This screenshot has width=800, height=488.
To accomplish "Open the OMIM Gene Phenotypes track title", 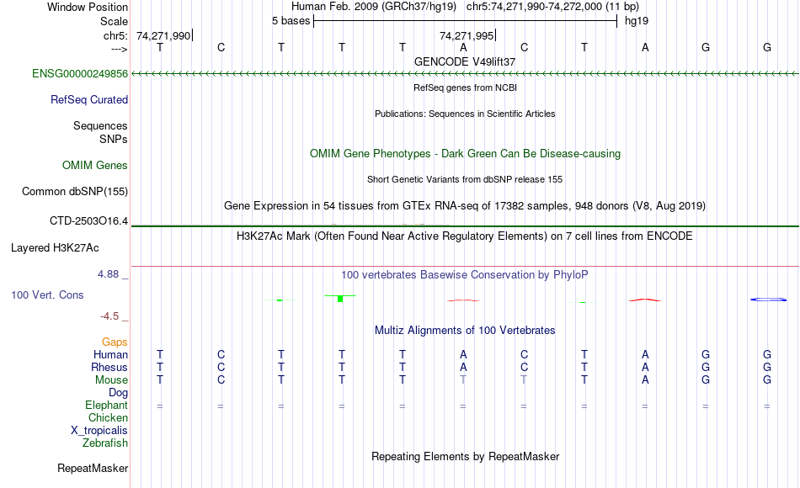I will pyautogui.click(x=466, y=153).
